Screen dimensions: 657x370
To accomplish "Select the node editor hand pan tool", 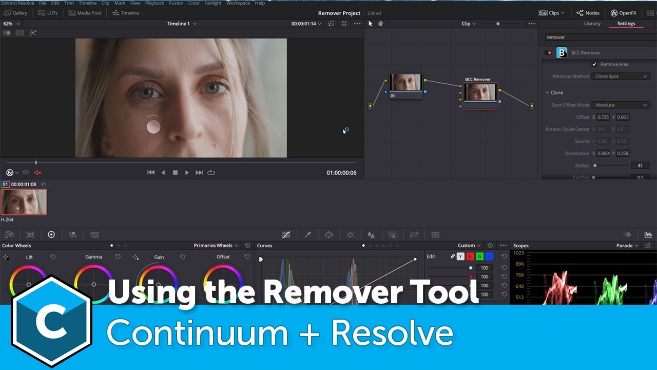I will pos(380,24).
